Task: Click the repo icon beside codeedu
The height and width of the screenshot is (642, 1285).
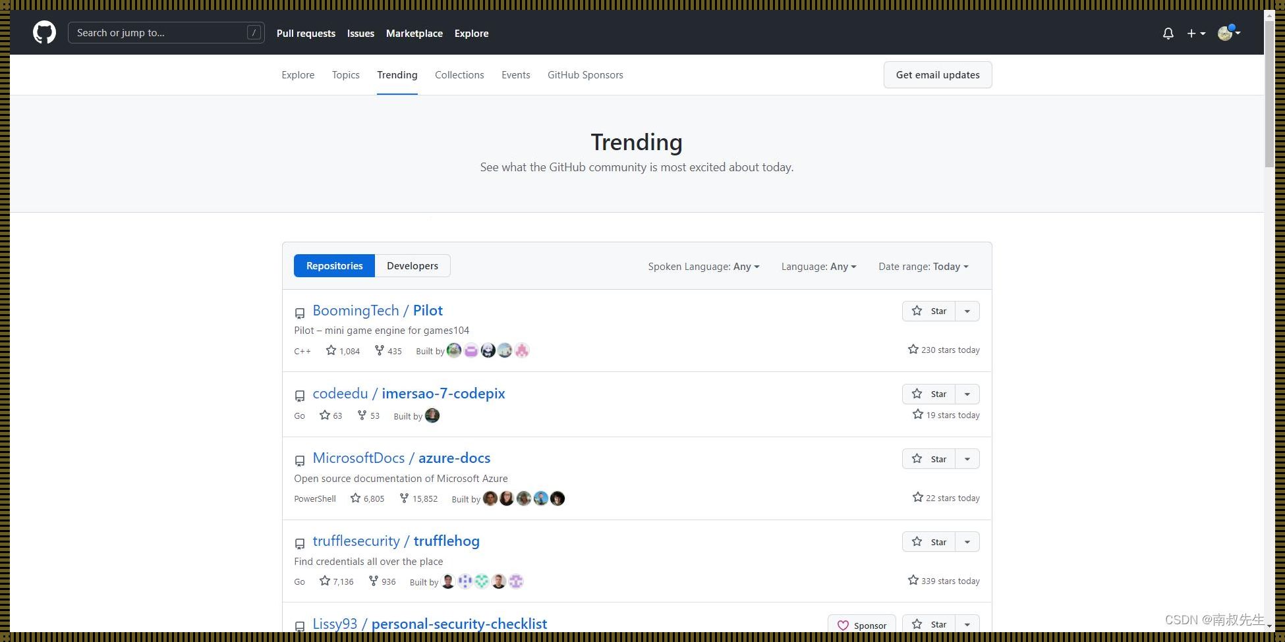Action: click(x=300, y=396)
